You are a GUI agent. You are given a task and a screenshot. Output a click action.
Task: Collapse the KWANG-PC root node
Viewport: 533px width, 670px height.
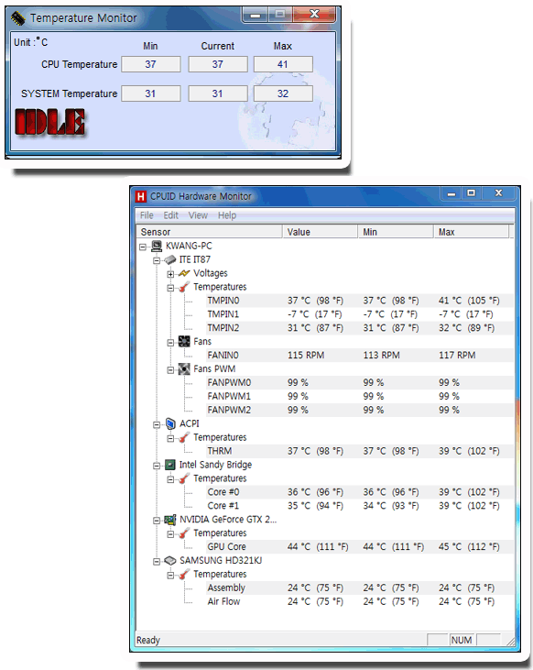click(x=143, y=247)
